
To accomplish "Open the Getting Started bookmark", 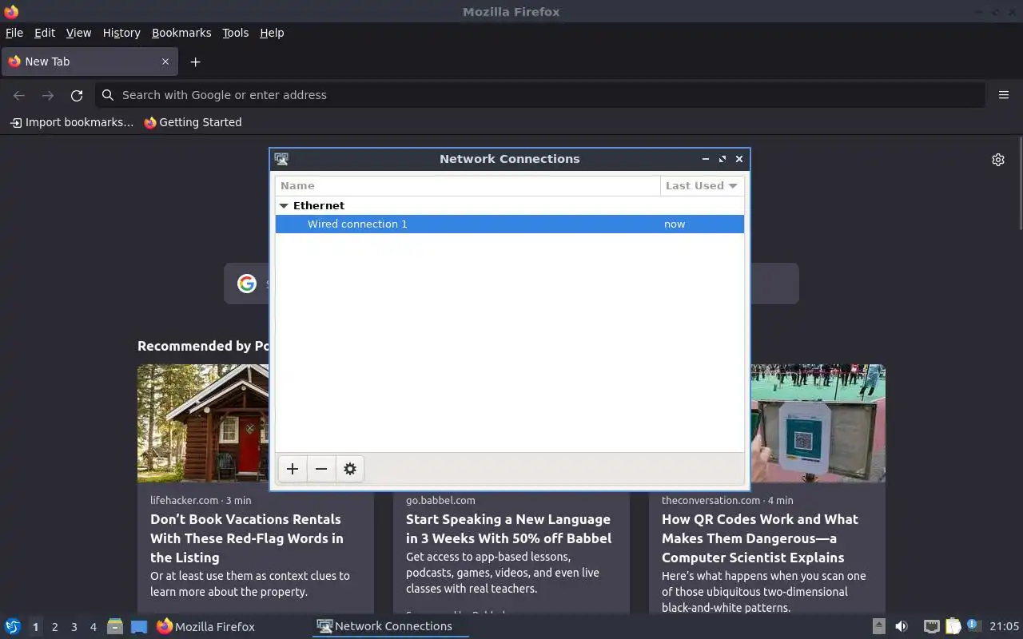I will [x=193, y=122].
